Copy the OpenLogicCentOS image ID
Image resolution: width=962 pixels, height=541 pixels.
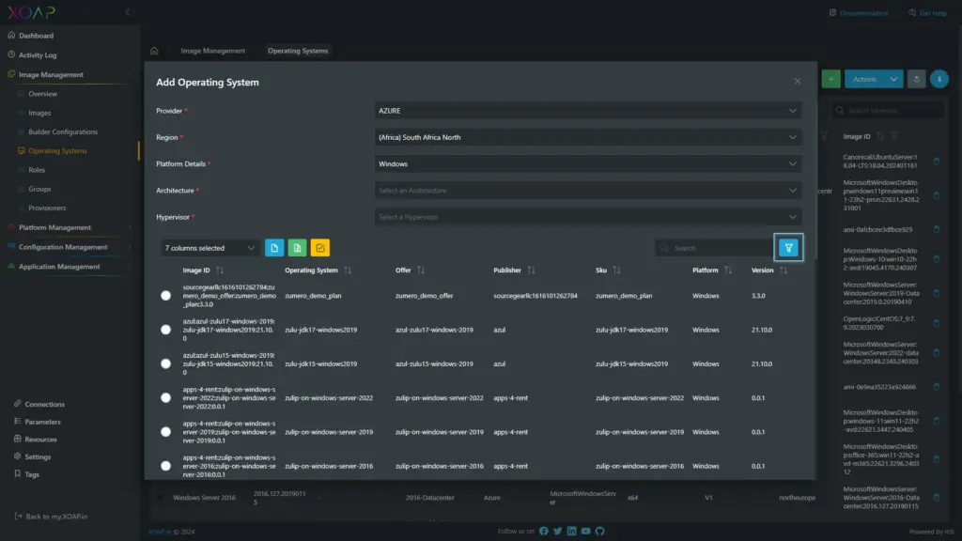point(937,323)
